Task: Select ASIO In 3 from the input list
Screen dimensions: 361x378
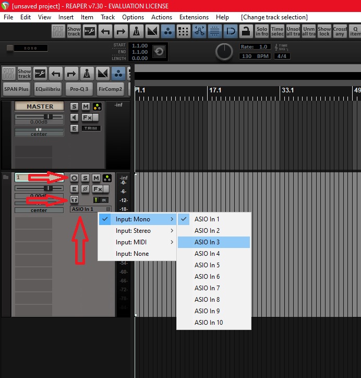Action: pos(214,242)
